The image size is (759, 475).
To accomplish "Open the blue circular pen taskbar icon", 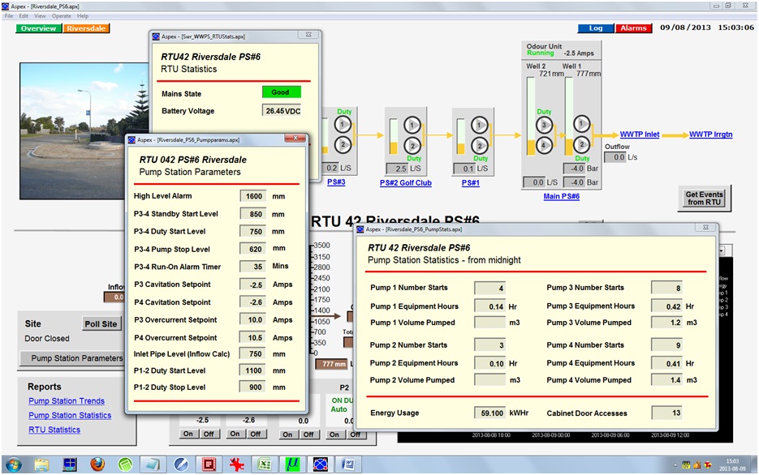I will pos(181,464).
